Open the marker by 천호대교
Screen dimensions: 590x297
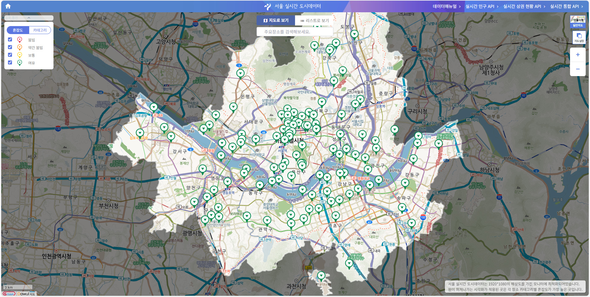(413, 159)
